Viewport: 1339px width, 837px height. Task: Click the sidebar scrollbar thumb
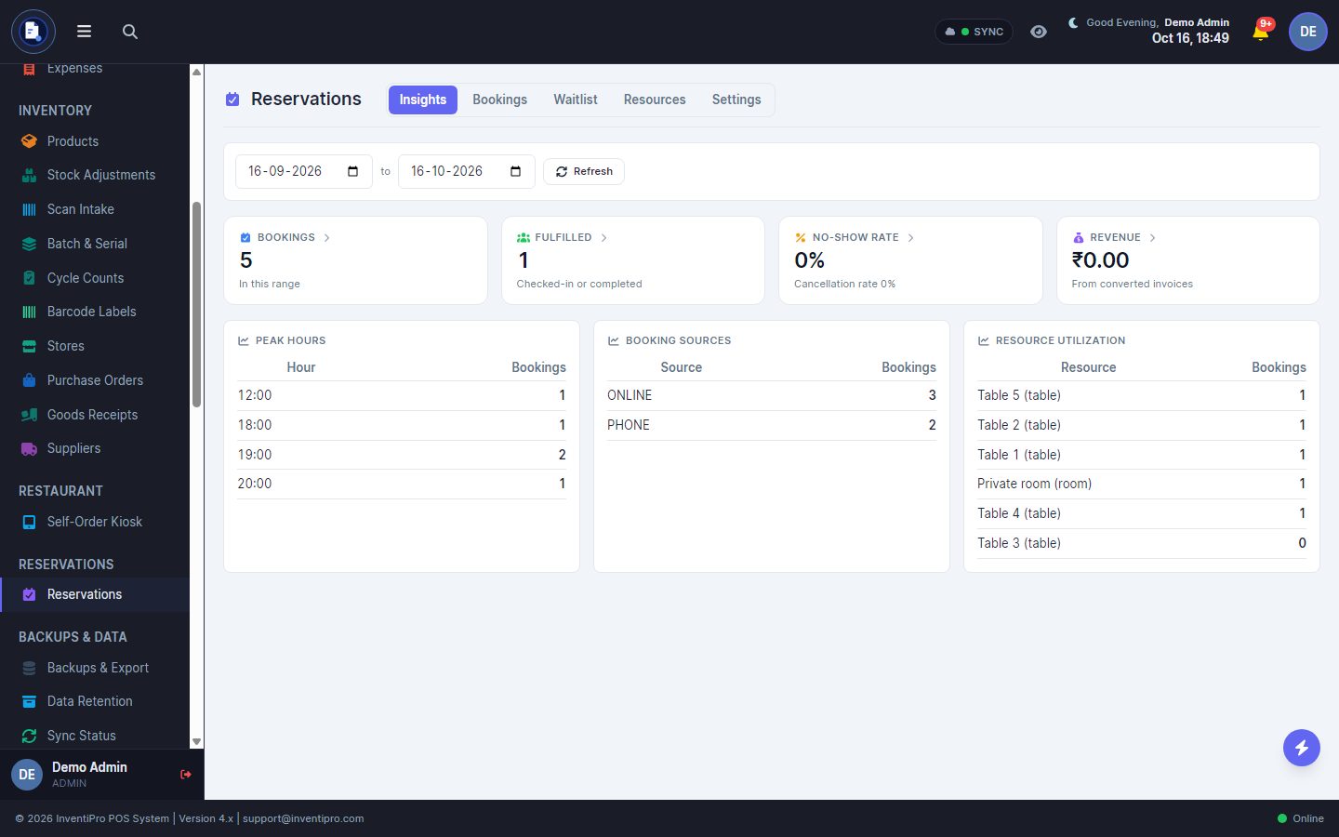tap(196, 305)
